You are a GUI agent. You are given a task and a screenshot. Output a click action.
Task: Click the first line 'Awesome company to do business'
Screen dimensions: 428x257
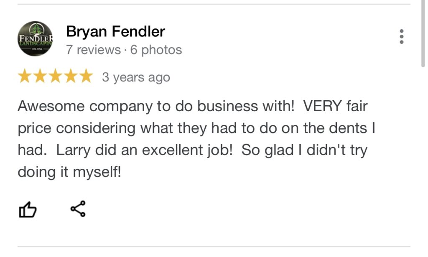pyautogui.click(x=138, y=107)
